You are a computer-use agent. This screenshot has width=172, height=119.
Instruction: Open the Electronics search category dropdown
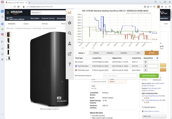(36, 13)
